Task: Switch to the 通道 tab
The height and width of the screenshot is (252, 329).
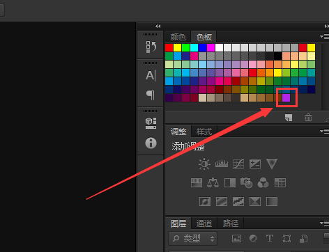Action: 204,223
